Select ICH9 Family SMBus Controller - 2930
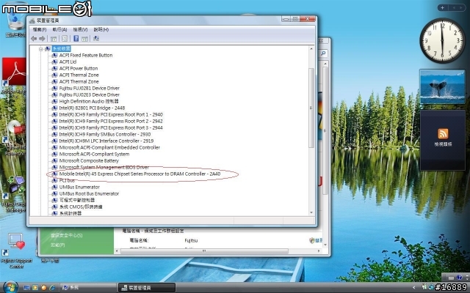This screenshot has height=293, width=470. click(105, 134)
